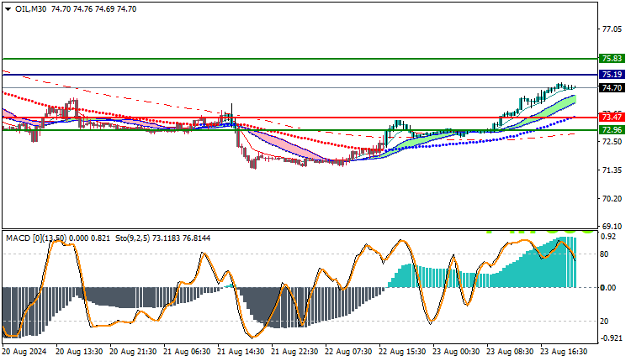
Task: Click the 21 Aug 06:30 time label
Action: click(x=187, y=352)
